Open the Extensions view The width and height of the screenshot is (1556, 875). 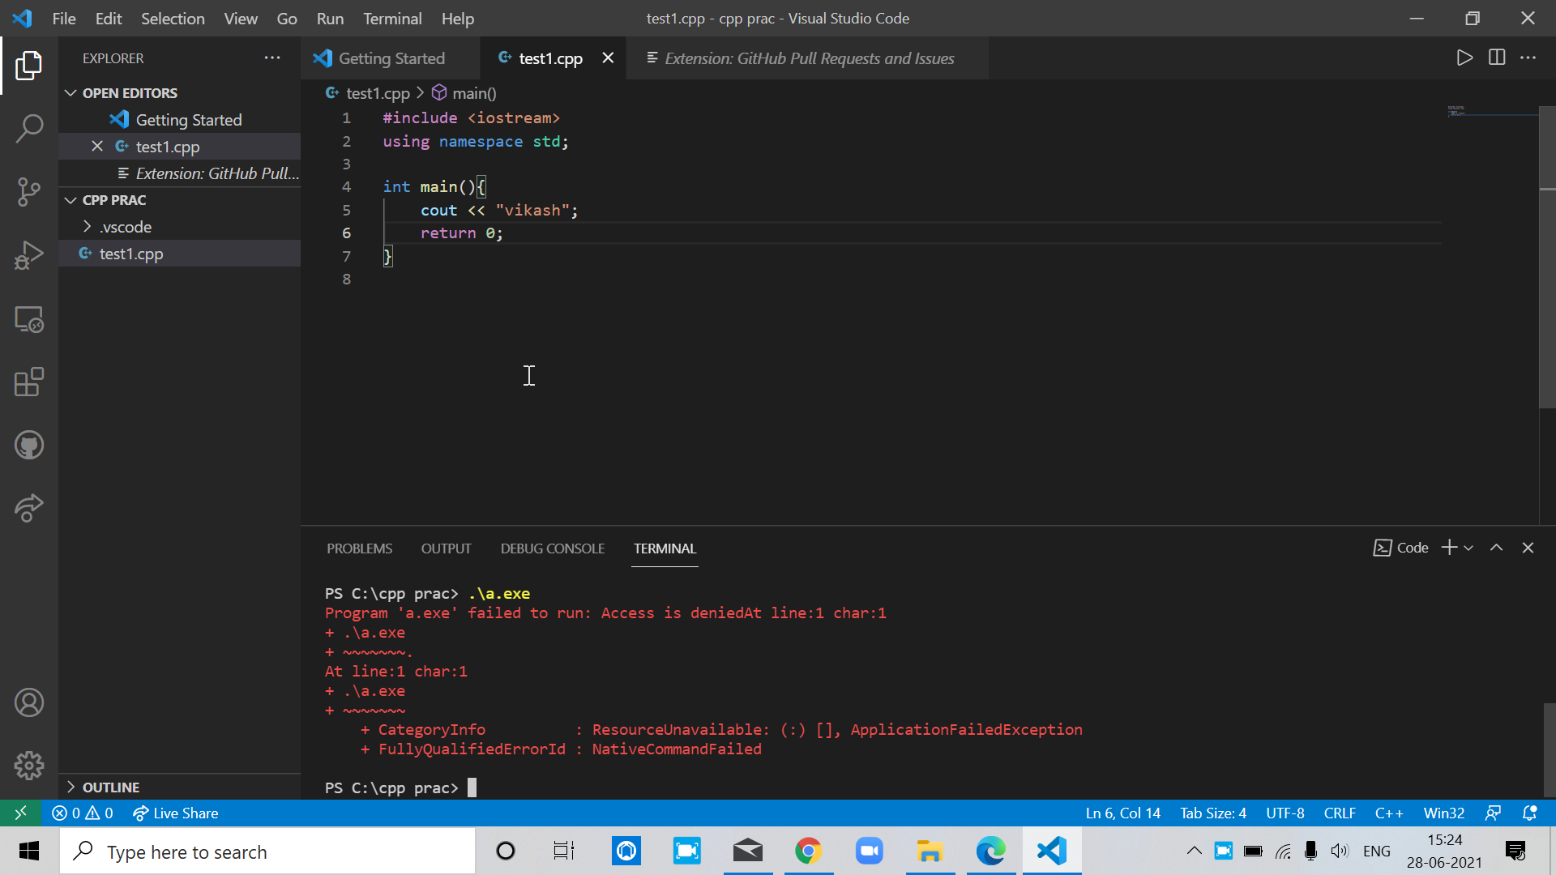click(29, 382)
